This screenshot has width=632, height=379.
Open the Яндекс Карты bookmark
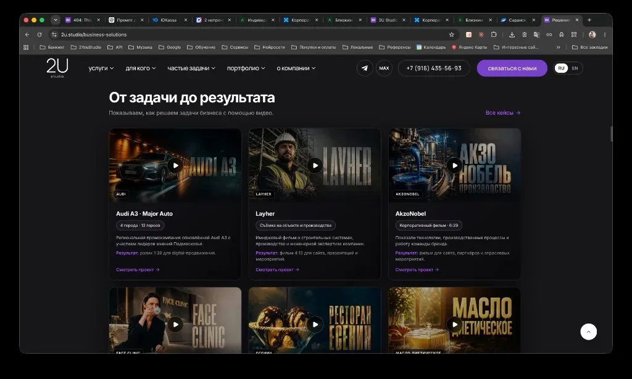pos(469,47)
